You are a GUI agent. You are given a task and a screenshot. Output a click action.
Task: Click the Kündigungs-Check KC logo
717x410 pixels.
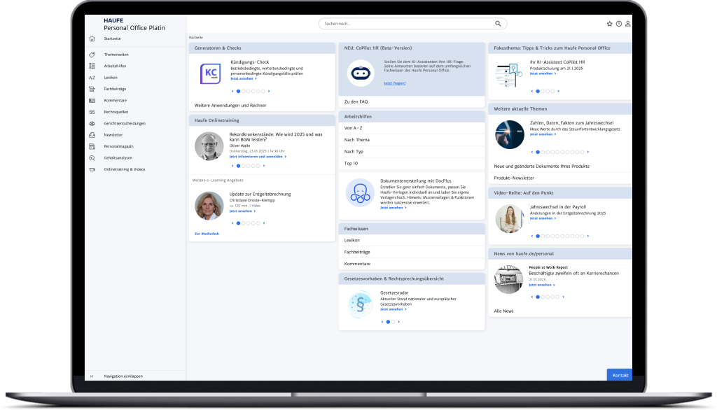[x=209, y=73]
